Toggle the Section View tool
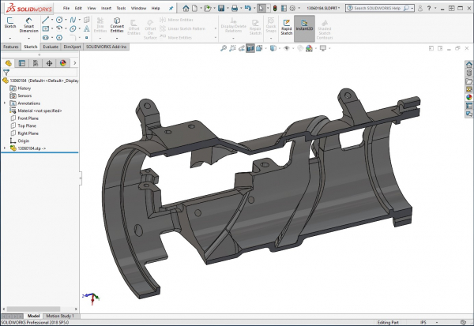This screenshot has height=326, width=474. 250,48
